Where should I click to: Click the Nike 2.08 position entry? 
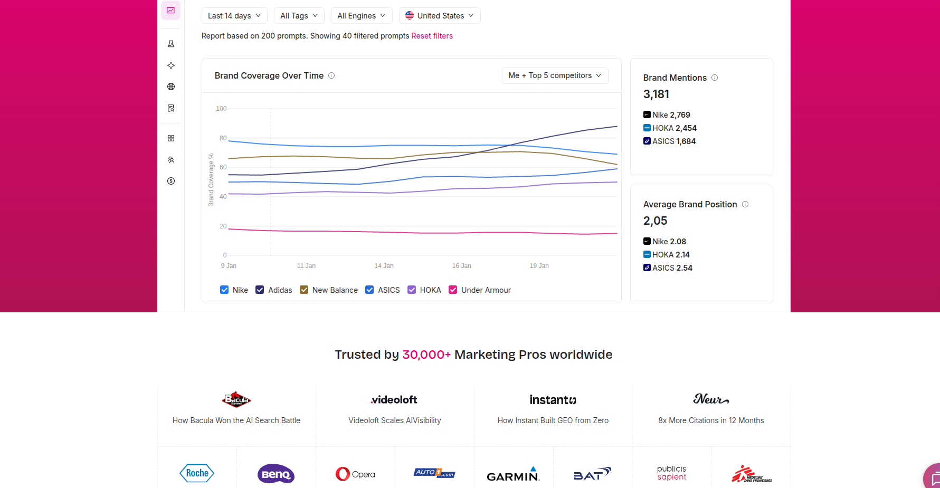click(x=664, y=241)
